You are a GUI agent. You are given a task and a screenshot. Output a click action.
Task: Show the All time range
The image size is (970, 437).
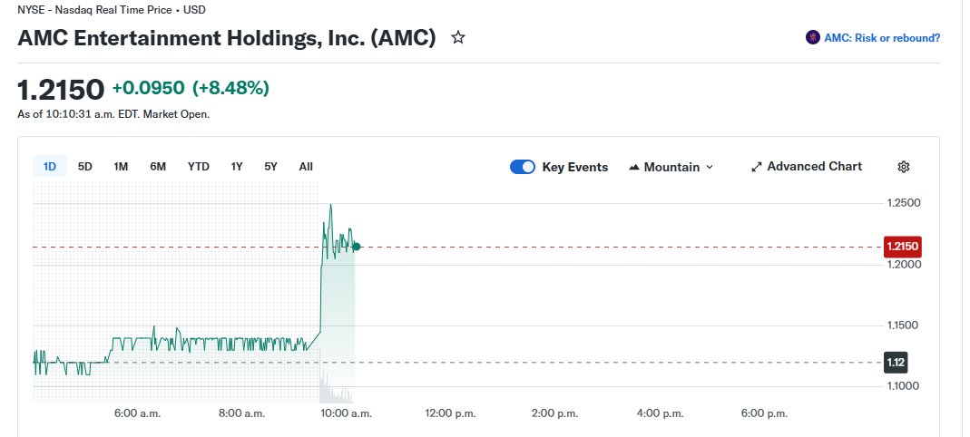tap(306, 166)
